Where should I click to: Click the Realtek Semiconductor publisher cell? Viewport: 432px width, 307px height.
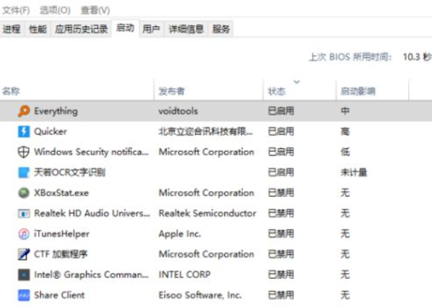207,213
